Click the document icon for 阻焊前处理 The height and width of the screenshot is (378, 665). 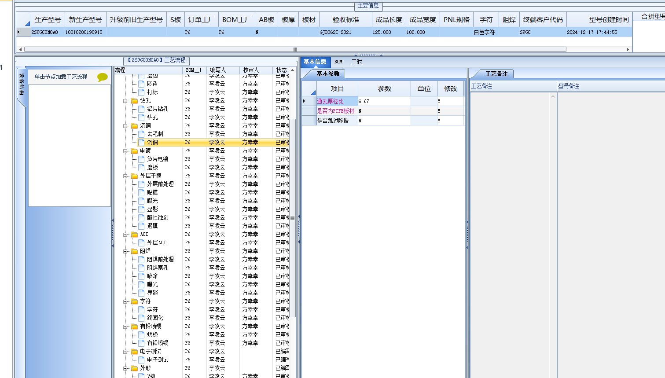tap(141, 259)
